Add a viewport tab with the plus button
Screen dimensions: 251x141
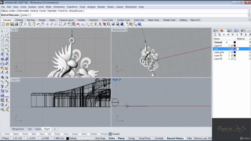[x=55, y=129]
